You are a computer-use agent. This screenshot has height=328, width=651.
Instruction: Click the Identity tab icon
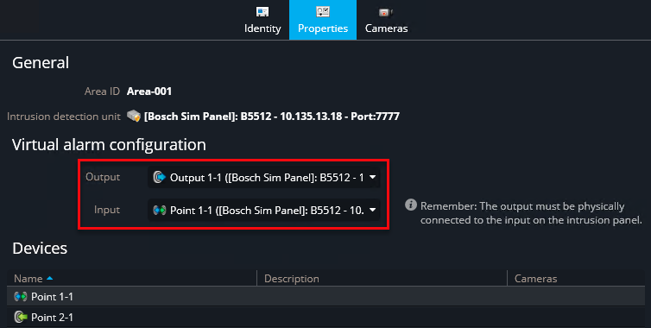coord(262,11)
